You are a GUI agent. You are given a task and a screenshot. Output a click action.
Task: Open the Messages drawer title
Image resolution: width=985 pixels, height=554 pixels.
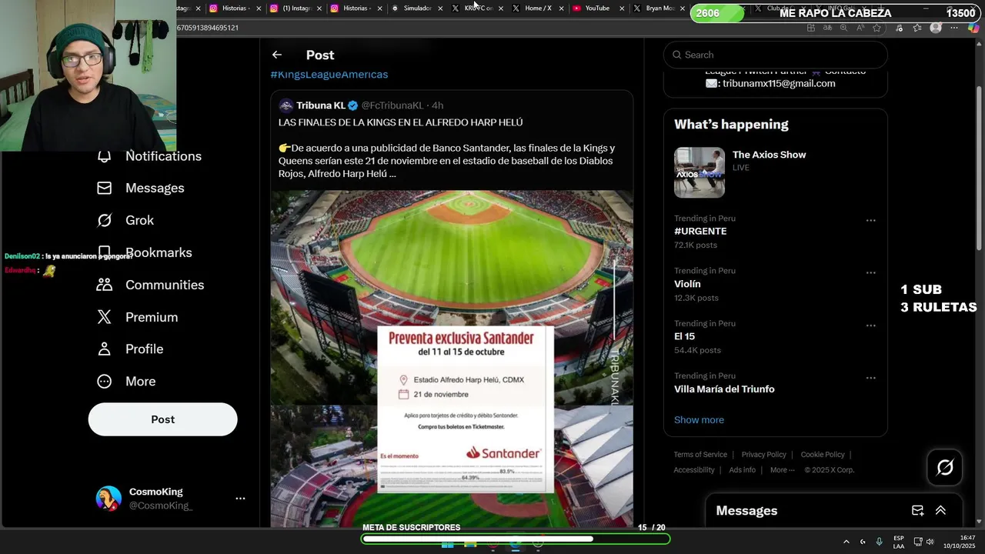[x=746, y=511]
